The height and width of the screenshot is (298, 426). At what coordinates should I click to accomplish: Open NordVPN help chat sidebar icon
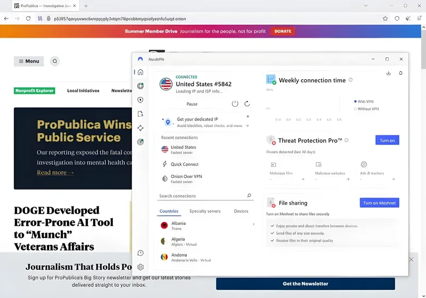141,253
